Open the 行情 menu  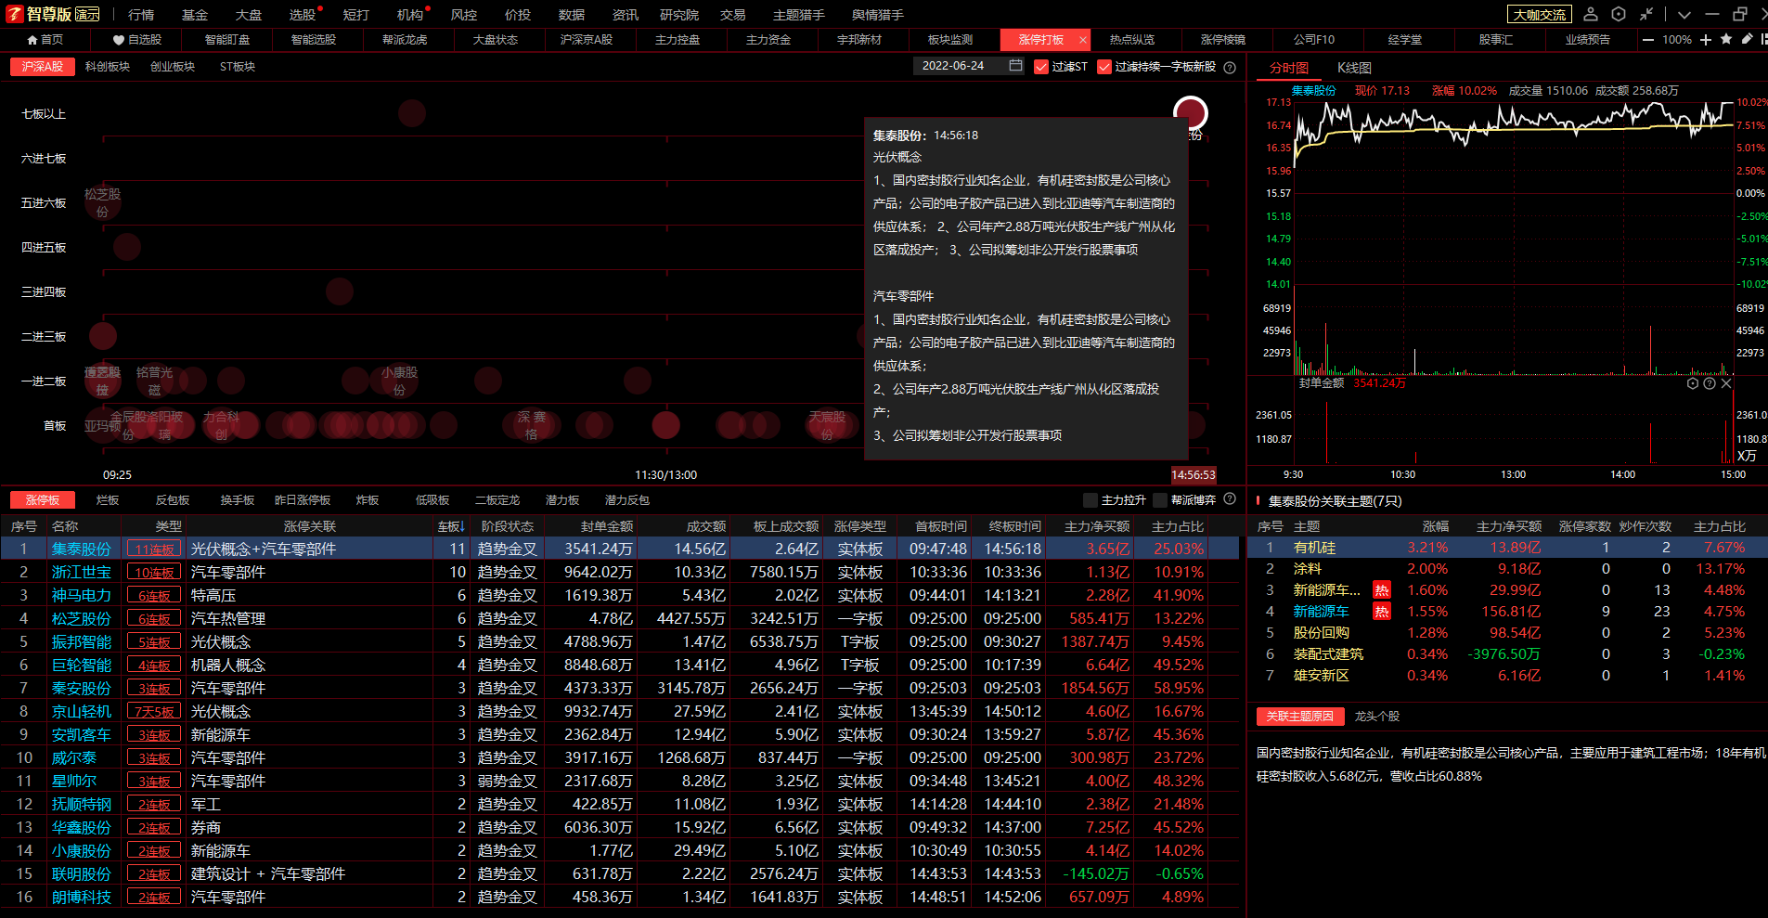point(141,15)
